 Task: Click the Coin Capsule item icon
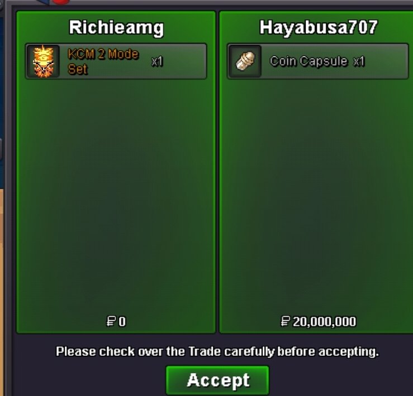(x=245, y=61)
